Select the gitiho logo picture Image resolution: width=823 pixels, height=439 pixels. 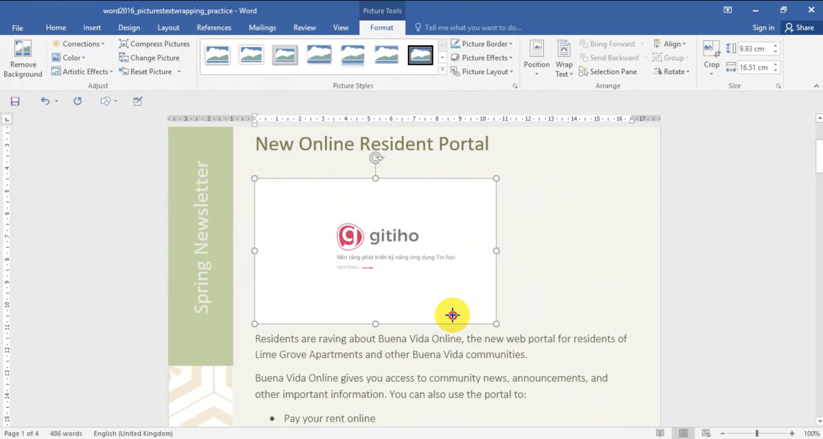click(376, 251)
